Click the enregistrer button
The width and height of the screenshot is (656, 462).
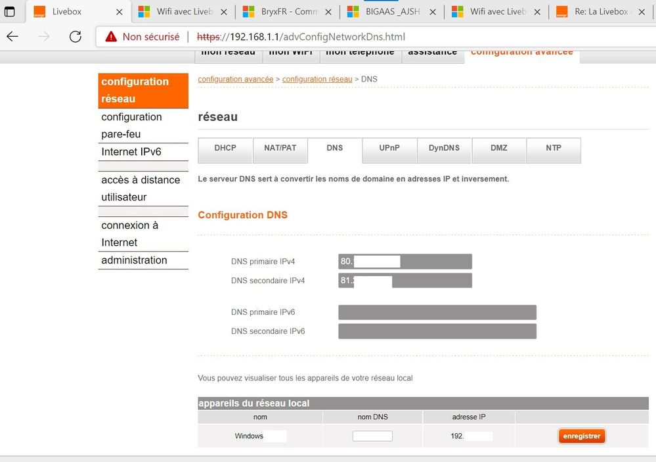582,436
